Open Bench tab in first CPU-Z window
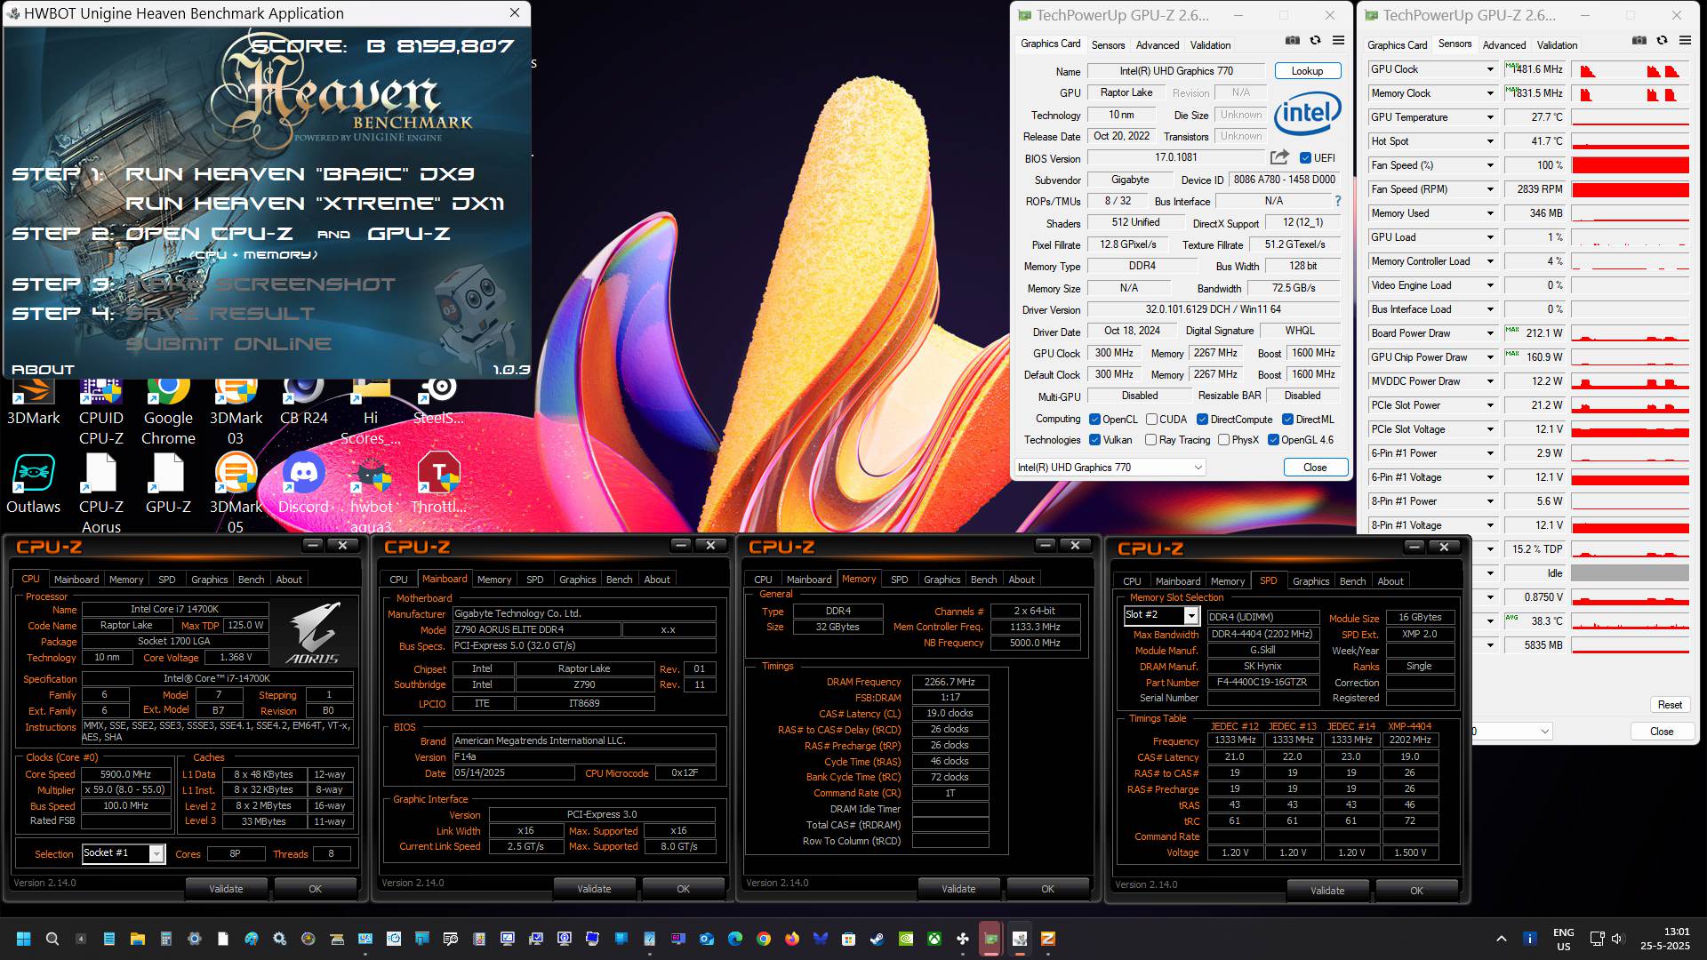The height and width of the screenshot is (960, 1707). (x=251, y=580)
